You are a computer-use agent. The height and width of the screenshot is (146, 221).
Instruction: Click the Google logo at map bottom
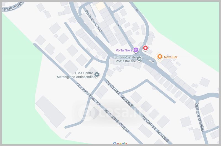point(120,144)
